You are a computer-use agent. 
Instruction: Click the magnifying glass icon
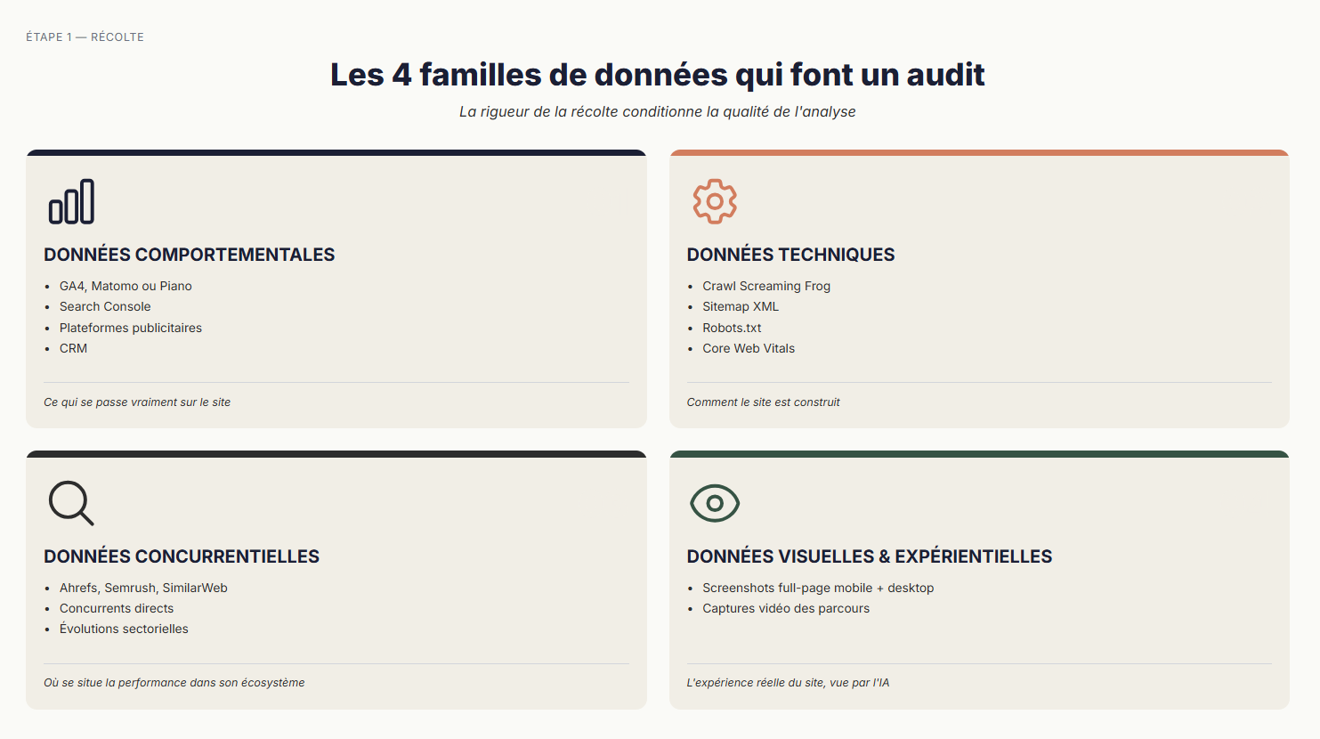tap(71, 503)
